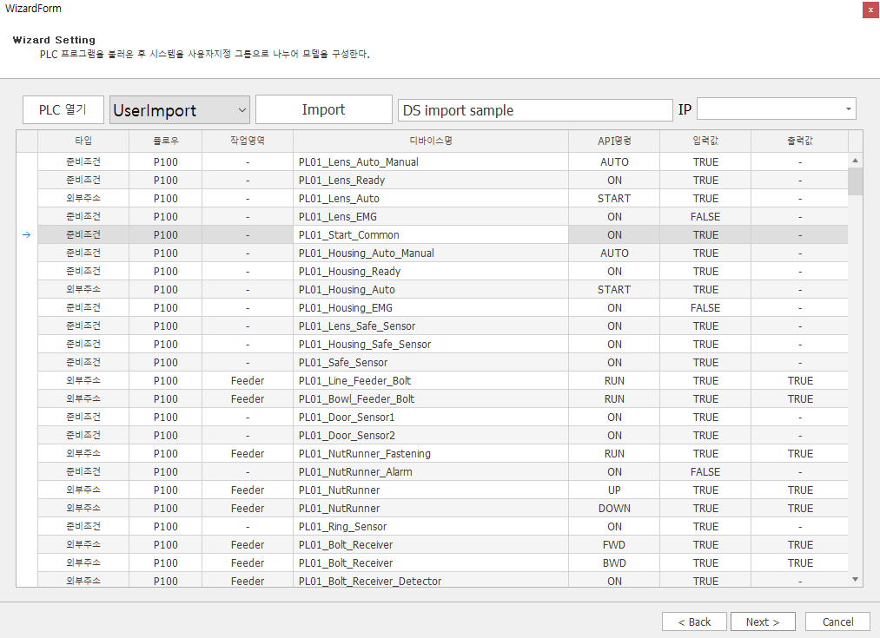Go back with the < Back button

pyautogui.click(x=693, y=622)
